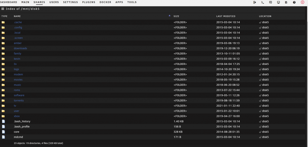Sort by the Type column header
The width and height of the screenshot is (308, 147).
coord(4,16)
